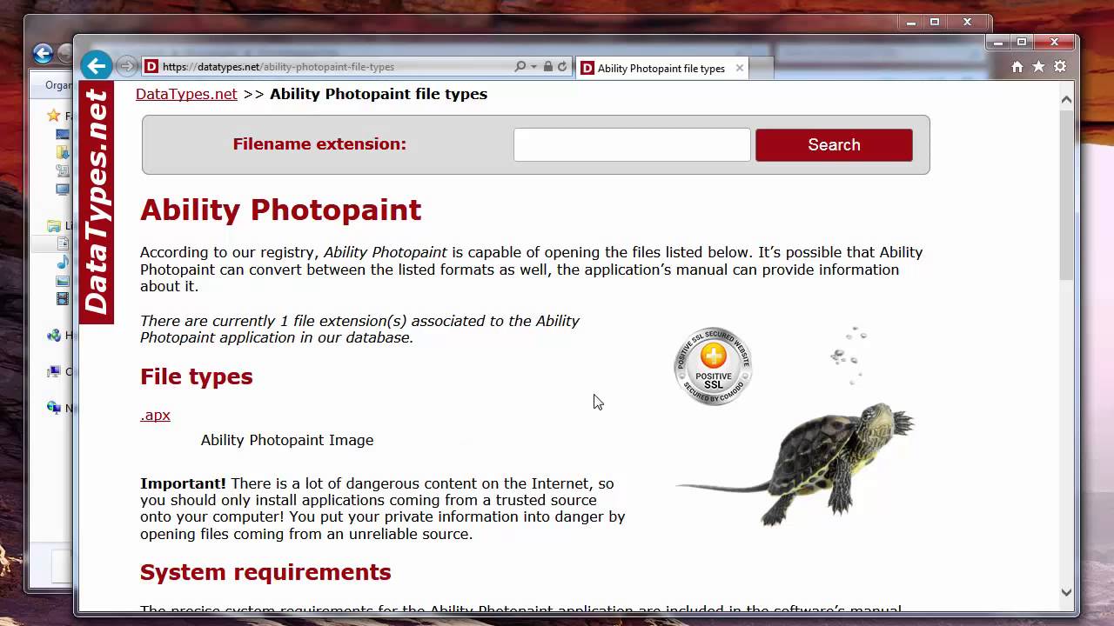1114x626 pixels.
Task: Select the Videos library film icon in Explorer
Action: click(63, 299)
